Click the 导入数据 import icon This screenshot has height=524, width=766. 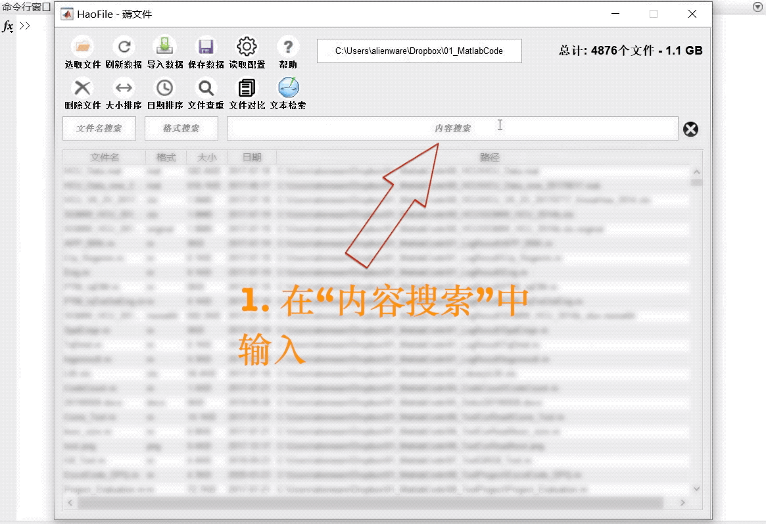pos(164,47)
